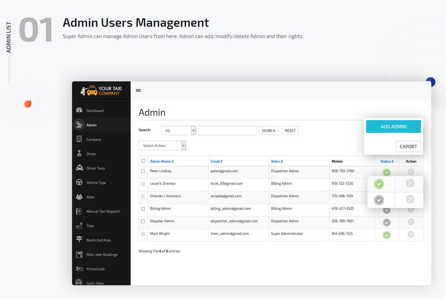The height and width of the screenshot is (299, 446).
Task: Click the Rider section icon
Action: tap(79, 197)
